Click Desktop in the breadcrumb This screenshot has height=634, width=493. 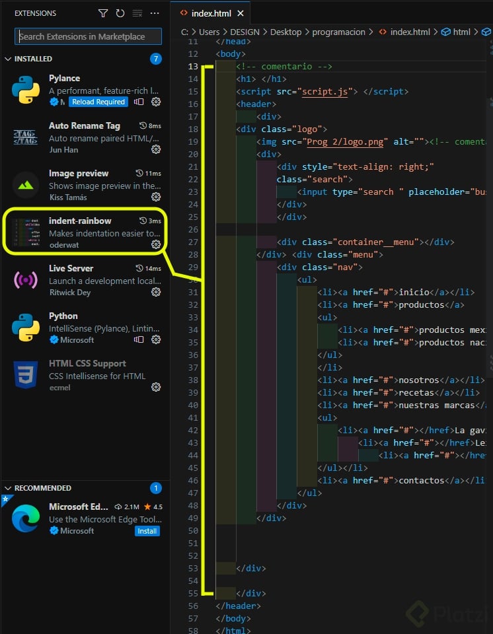point(285,32)
